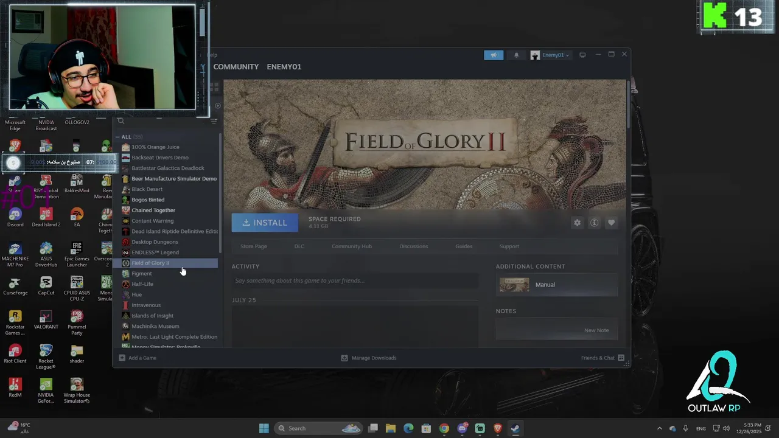Screen dimensions: 779x438
Task: Click Friends & Chat label
Action: click(598, 358)
